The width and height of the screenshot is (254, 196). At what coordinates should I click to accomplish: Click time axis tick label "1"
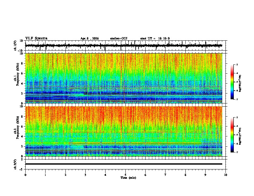click(45, 175)
